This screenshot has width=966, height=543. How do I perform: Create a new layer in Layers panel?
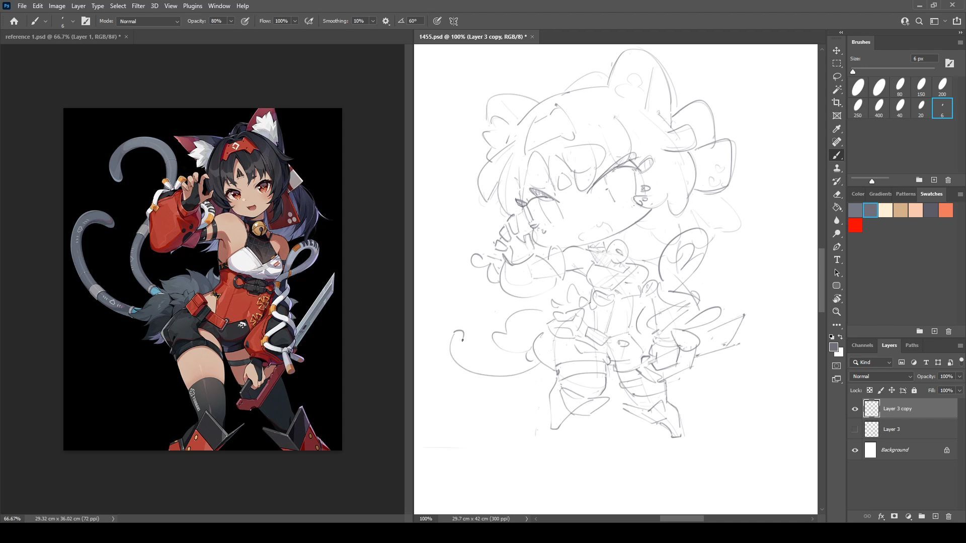[935, 516]
